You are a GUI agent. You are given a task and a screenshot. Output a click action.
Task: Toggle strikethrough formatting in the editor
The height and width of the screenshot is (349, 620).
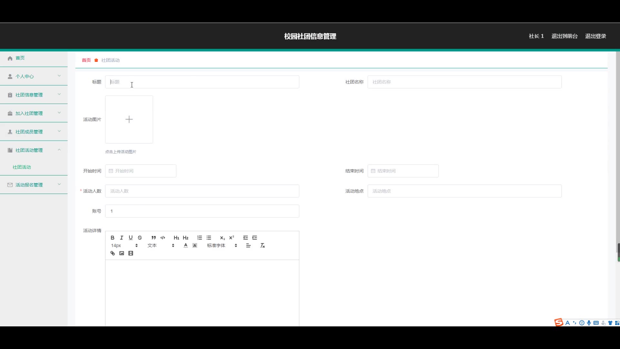139,238
